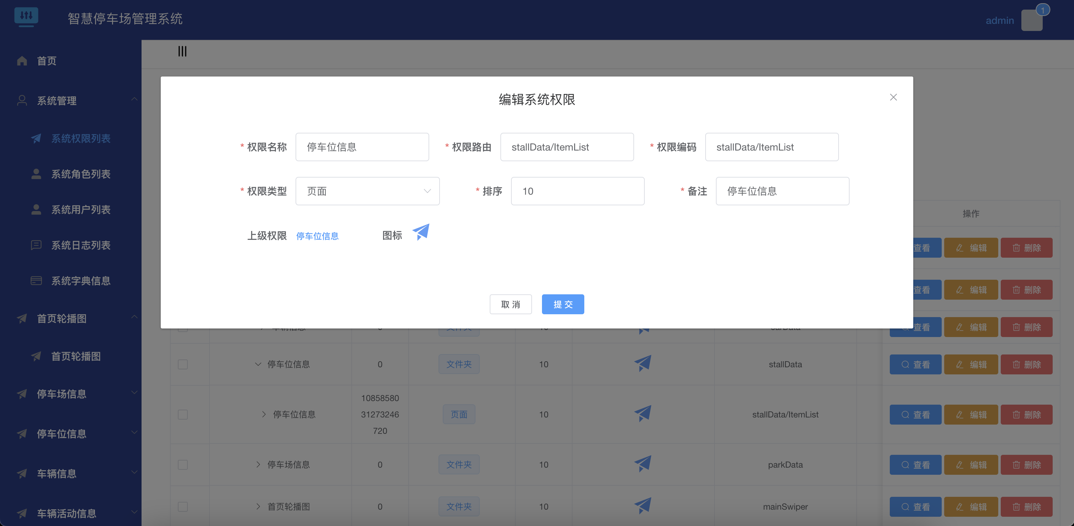Click inside the 排序 input showing 10
The width and height of the screenshot is (1074, 526).
click(x=578, y=191)
